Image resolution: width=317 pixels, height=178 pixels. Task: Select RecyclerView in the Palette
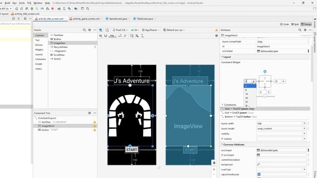click(60, 47)
